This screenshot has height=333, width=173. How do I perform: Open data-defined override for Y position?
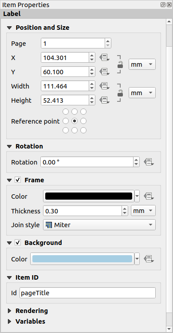click(x=105, y=72)
